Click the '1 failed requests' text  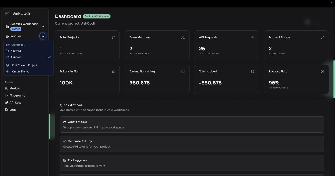(278, 87)
